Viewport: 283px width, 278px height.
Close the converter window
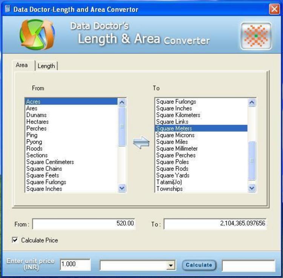coord(274,9)
